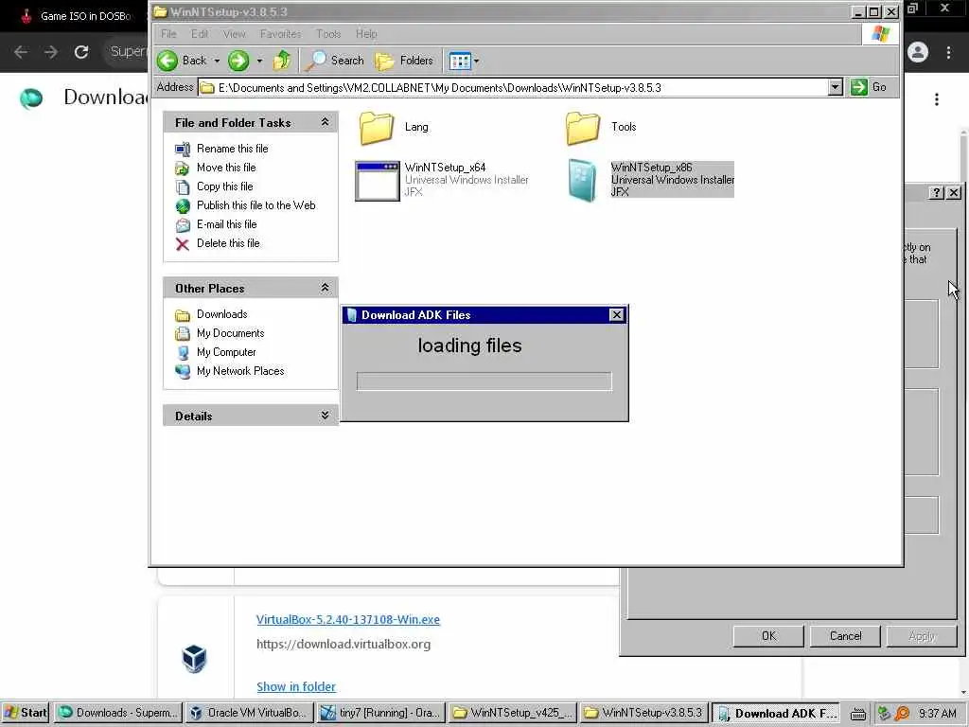Switch to WinNTSetup_v425 taskbar item
Screen dimensions: 969x727
click(512, 713)
